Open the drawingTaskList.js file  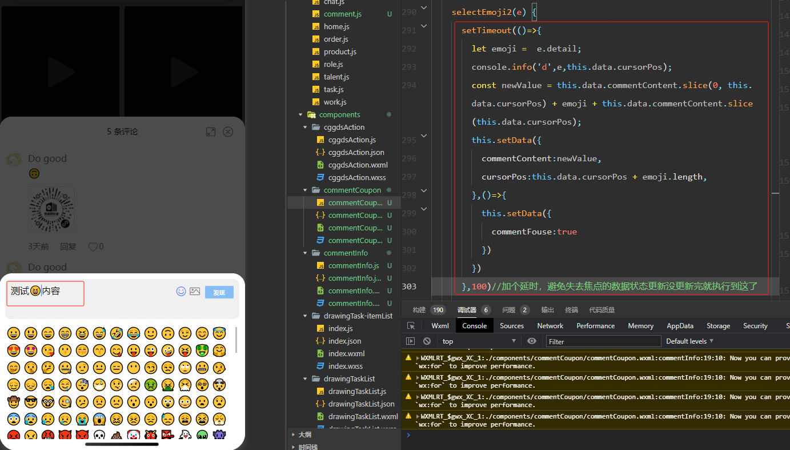357,391
